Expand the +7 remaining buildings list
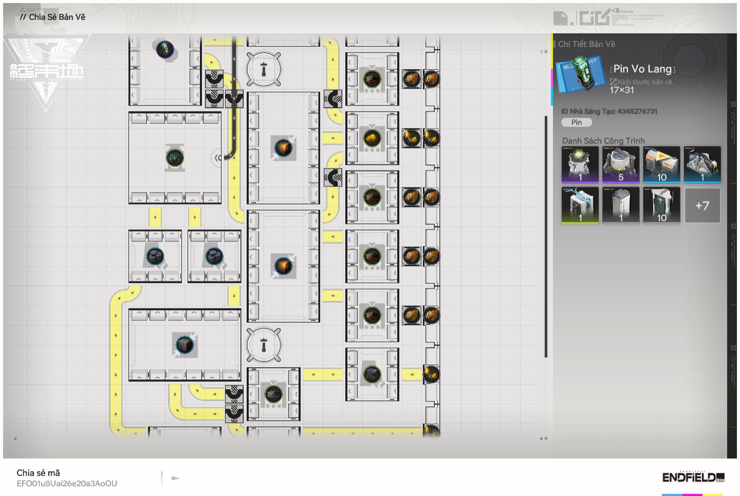This screenshot has height=496, width=740. 702,205
